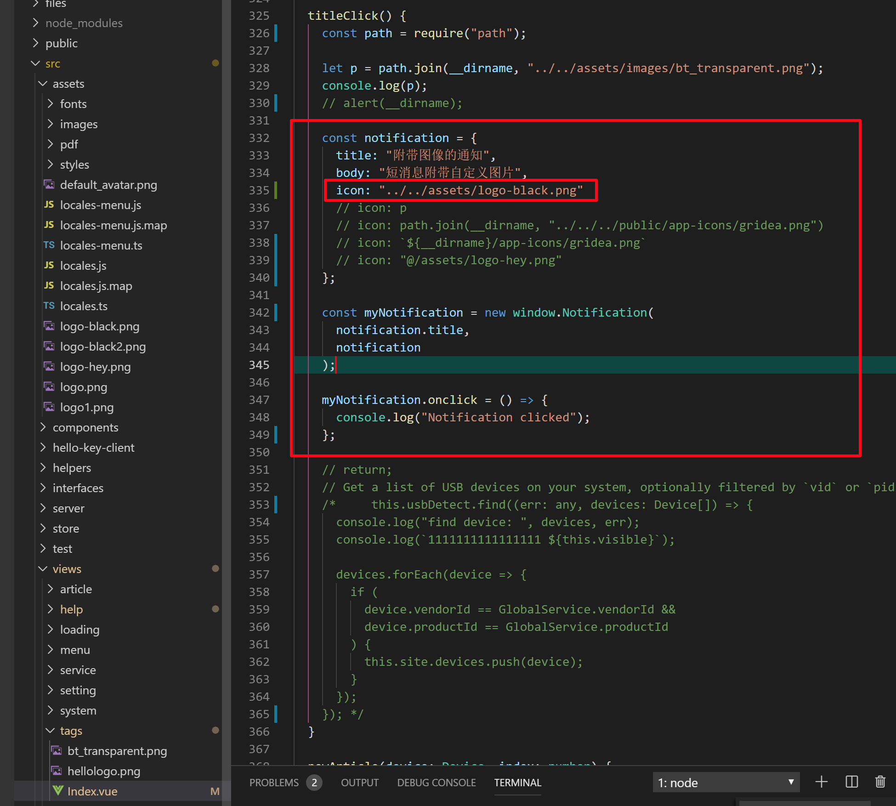Click the JS icon beside locales.js

49,266
